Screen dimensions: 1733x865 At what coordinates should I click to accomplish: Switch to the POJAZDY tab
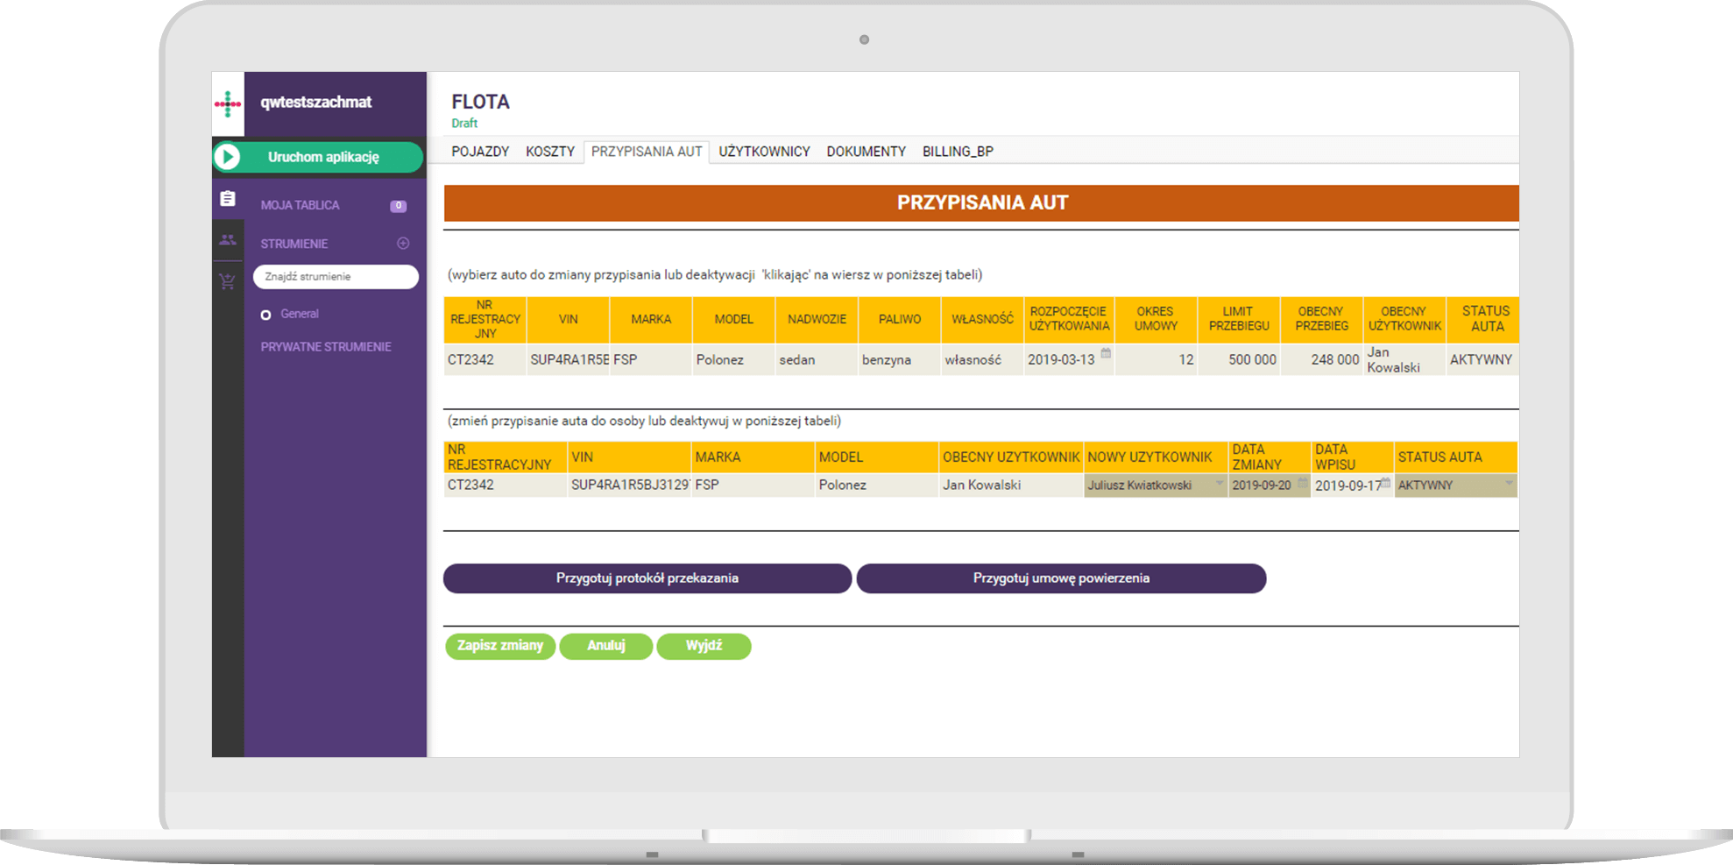pyautogui.click(x=480, y=152)
